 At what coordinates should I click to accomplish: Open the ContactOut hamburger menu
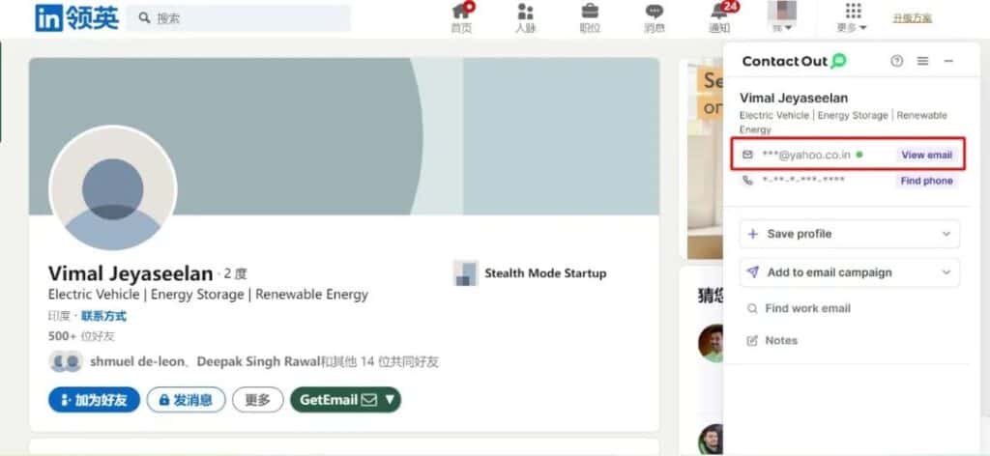[x=922, y=61]
